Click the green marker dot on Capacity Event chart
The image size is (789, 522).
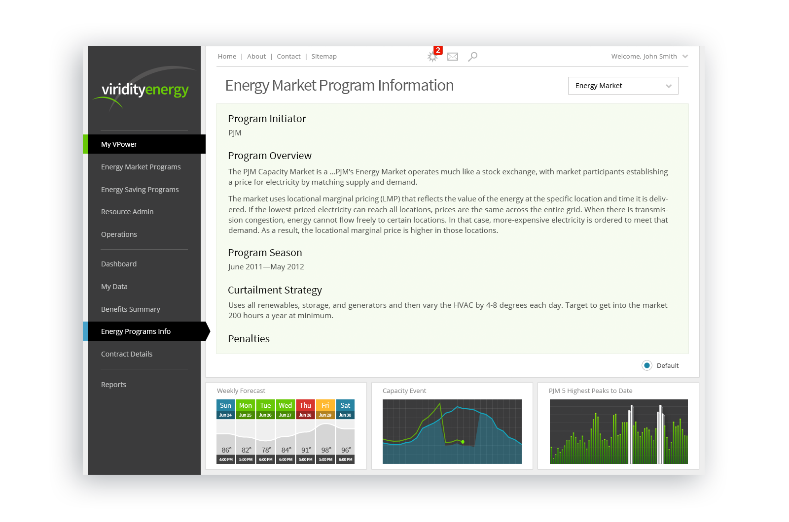coord(463,442)
